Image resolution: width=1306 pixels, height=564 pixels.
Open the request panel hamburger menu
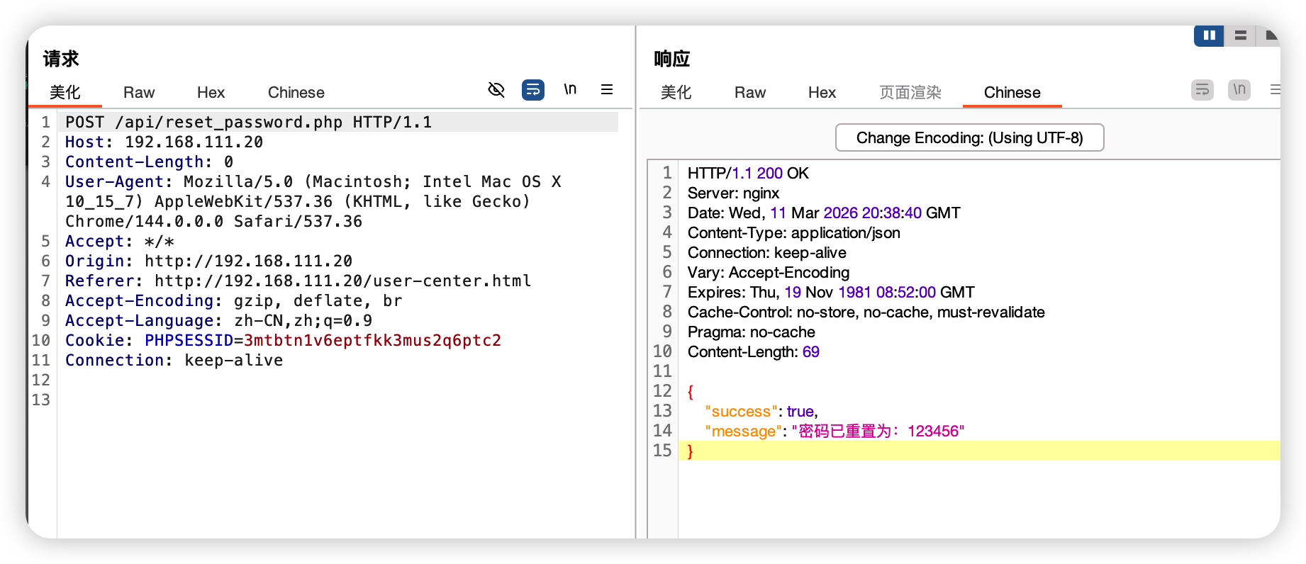(607, 90)
